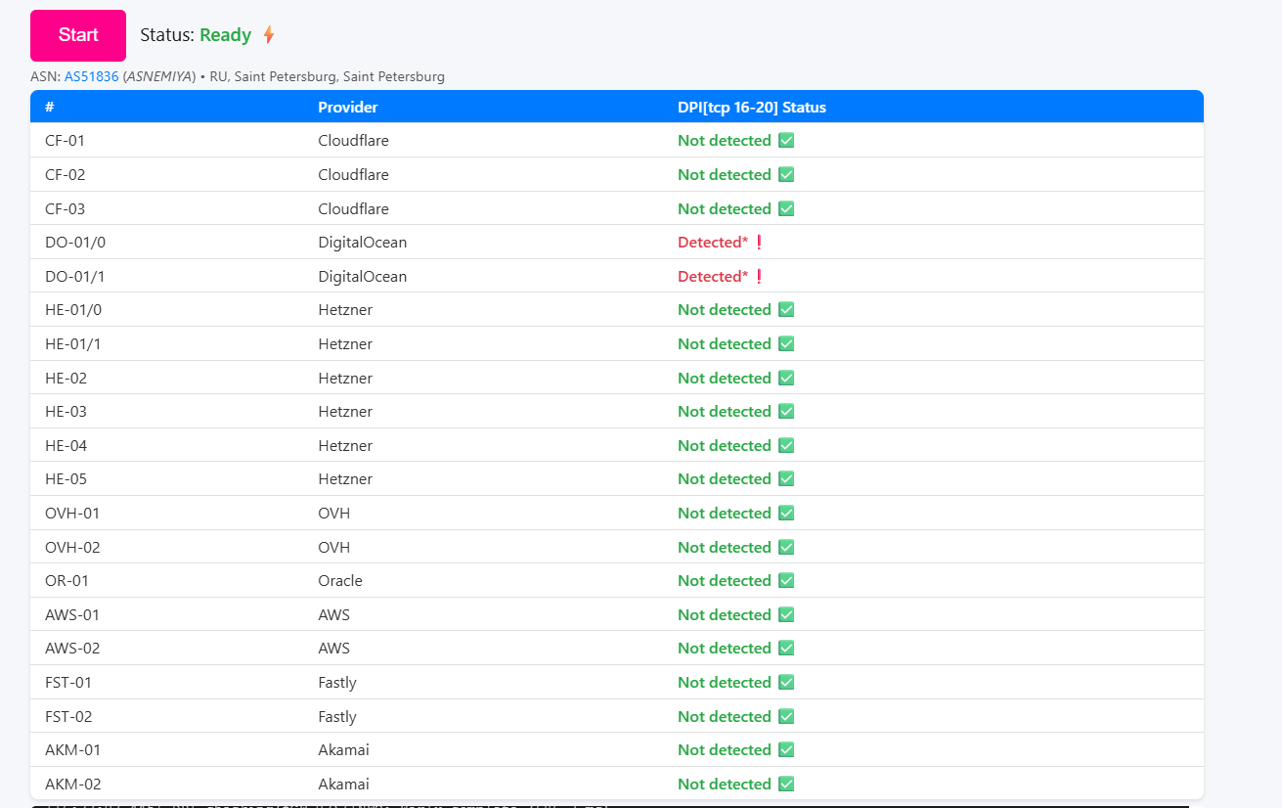Select the checkmark icon in OR-01 row
Screen dimensions: 1282x808
pyautogui.click(x=786, y=581)
